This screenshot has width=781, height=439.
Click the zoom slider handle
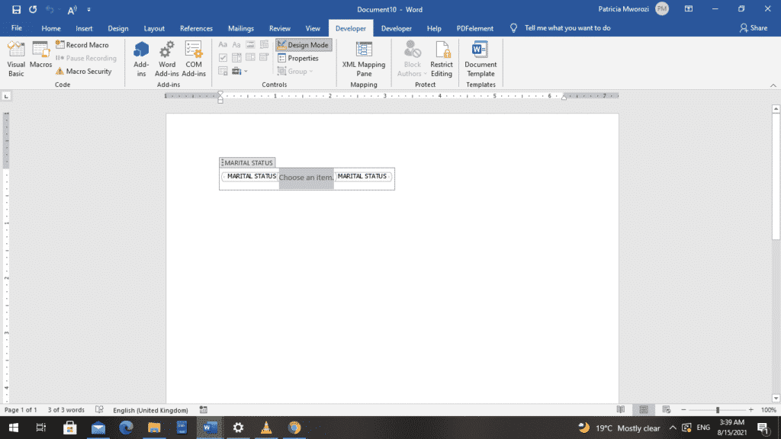[x=717, y=410]
